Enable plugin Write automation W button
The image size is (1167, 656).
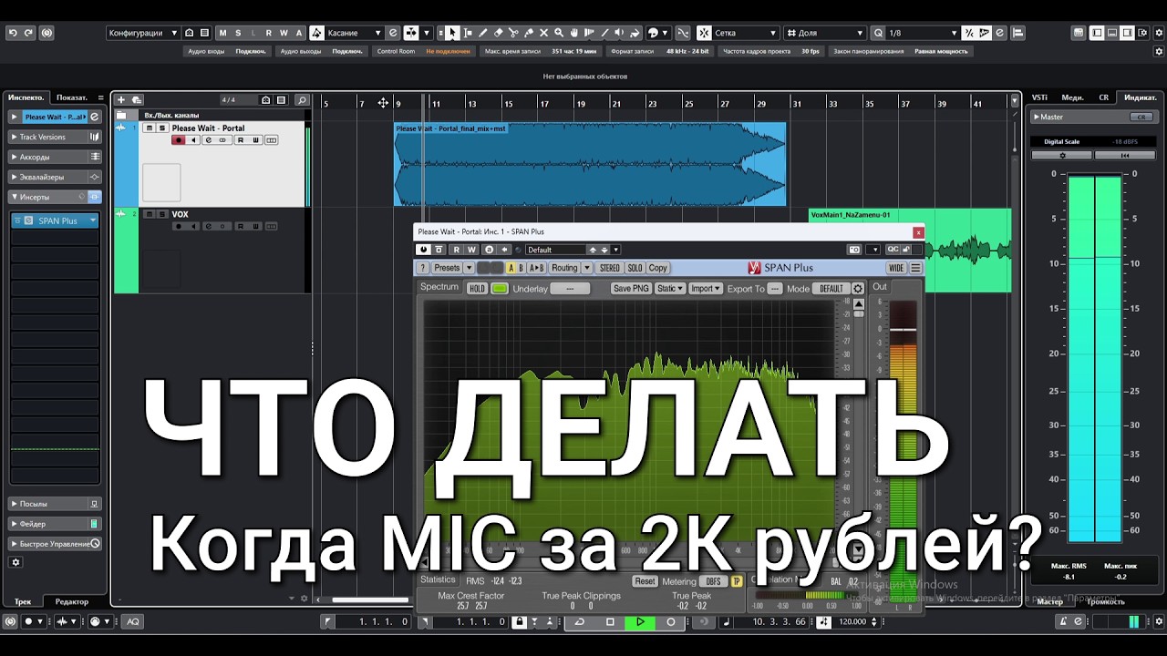[471, 250]
